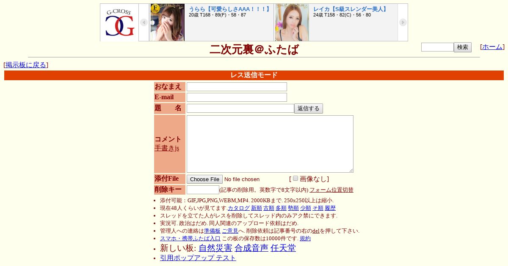The height and width of the screenshot is (266, 508).
Task: Open the カタログ catalog link
Action: click(x=239, y=208)
